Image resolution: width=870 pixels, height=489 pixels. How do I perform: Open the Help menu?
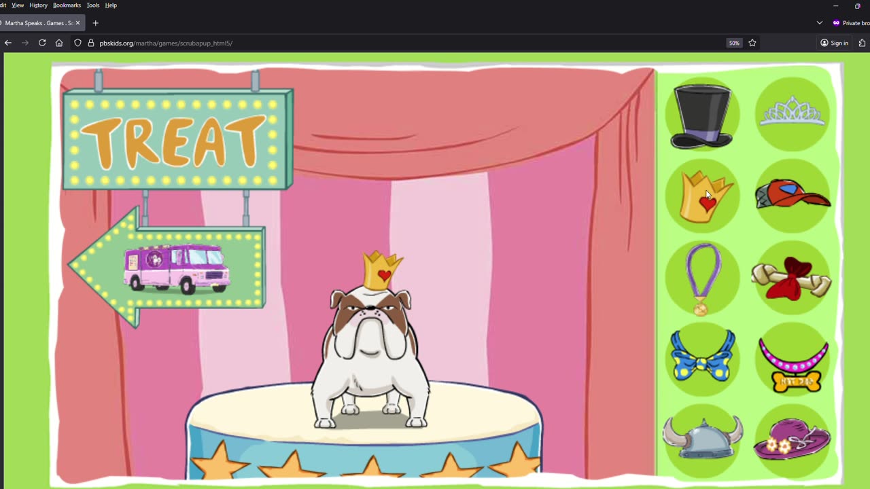(x=111, y=5)
